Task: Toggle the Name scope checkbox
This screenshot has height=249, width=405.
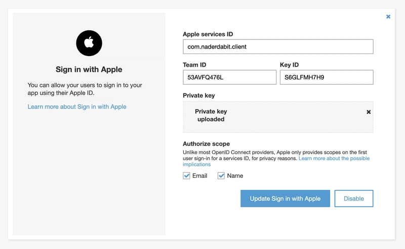Action: coord(221,176)
